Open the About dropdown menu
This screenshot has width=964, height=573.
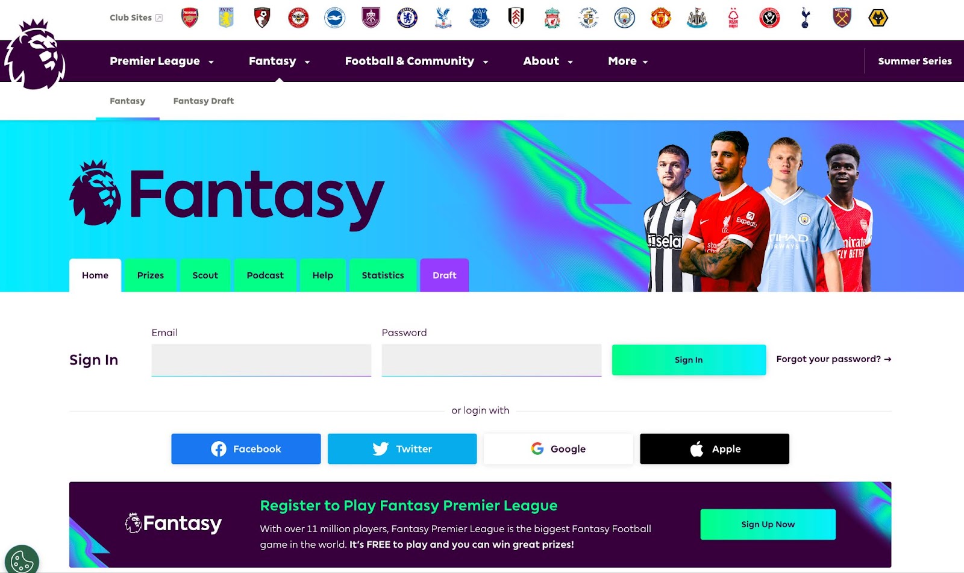click(548, 61)
